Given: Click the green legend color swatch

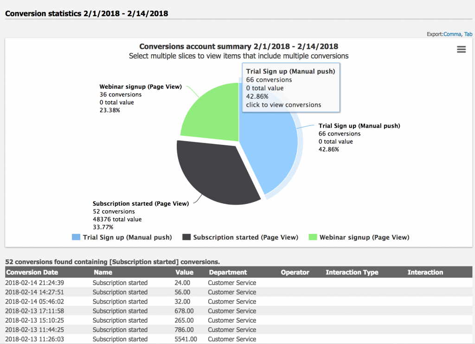Looking at the screenshot, I should 313,237.
